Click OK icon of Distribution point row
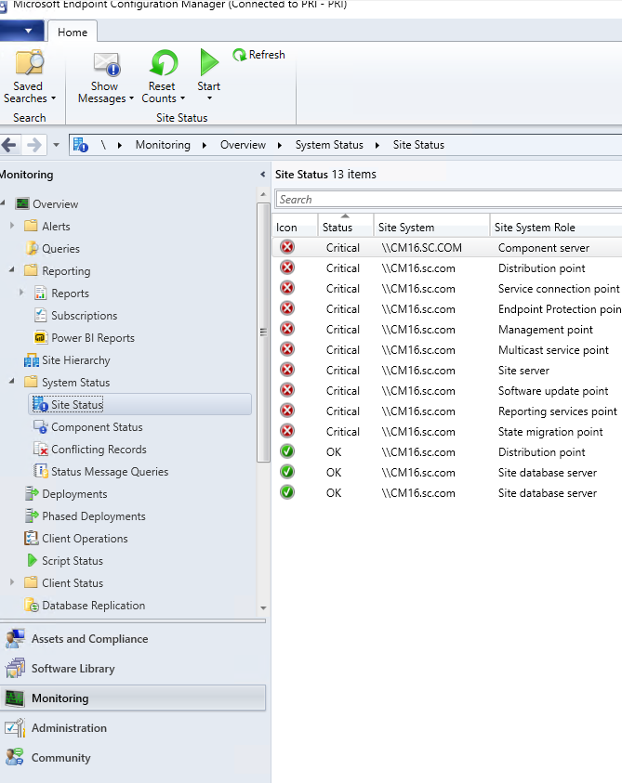Image resolution: width=622 pixels, height=783 pixels. coord(287,451)
